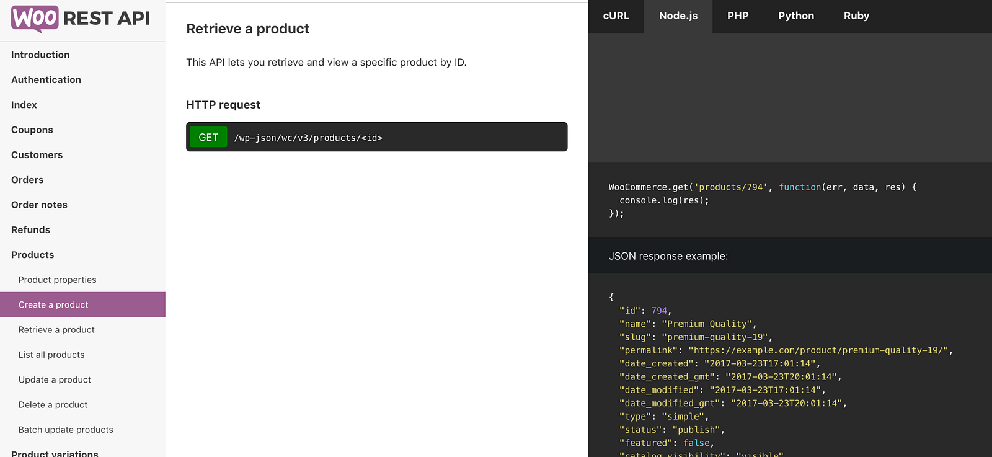Viewport: 992px width, 457px height.
Task: Expand the Orders sidebar section
Action: coord(27,180)
